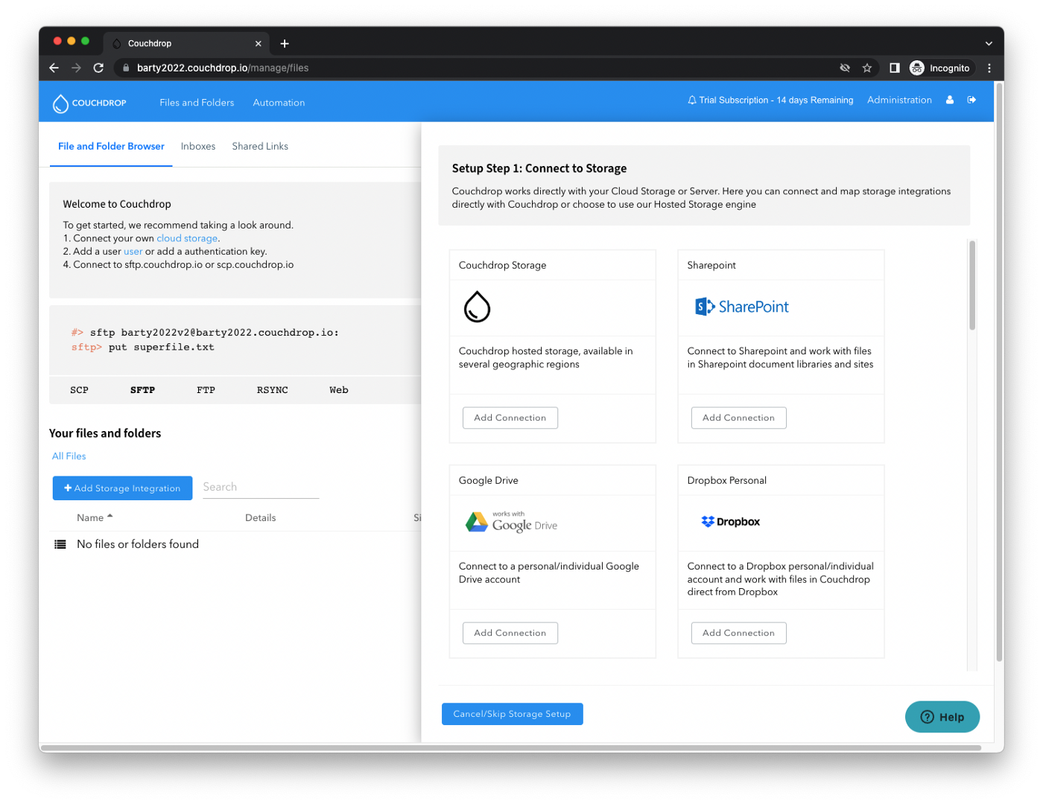1043x804 pixels.
Task: Select the SCP protocol tab
Action: tap(79, 390)
